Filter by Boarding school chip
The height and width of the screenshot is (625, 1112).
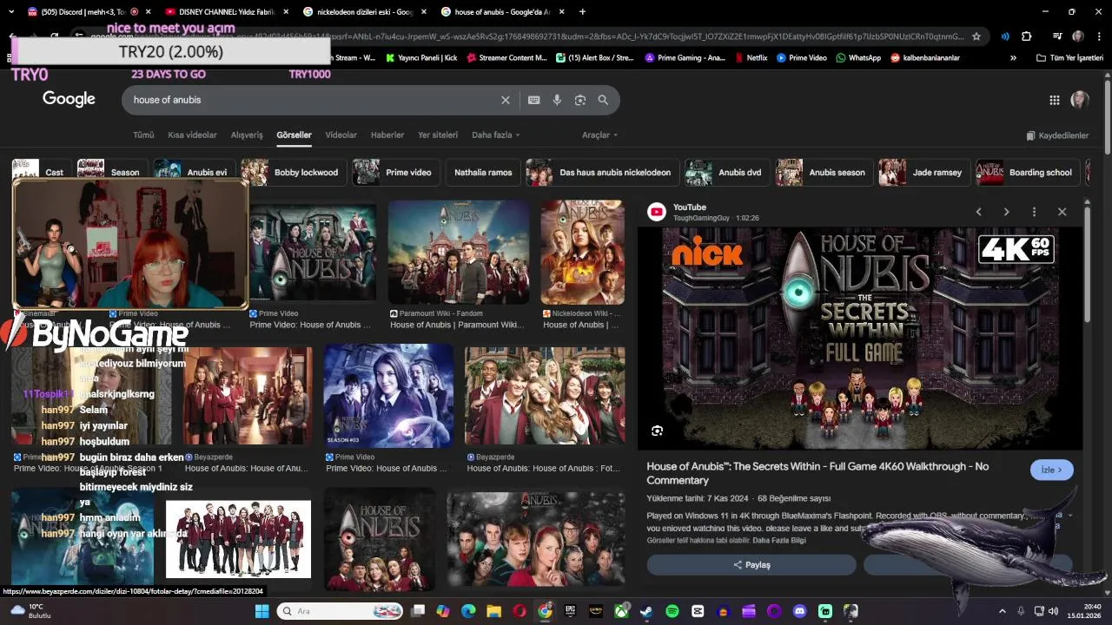click(1028, 172)
